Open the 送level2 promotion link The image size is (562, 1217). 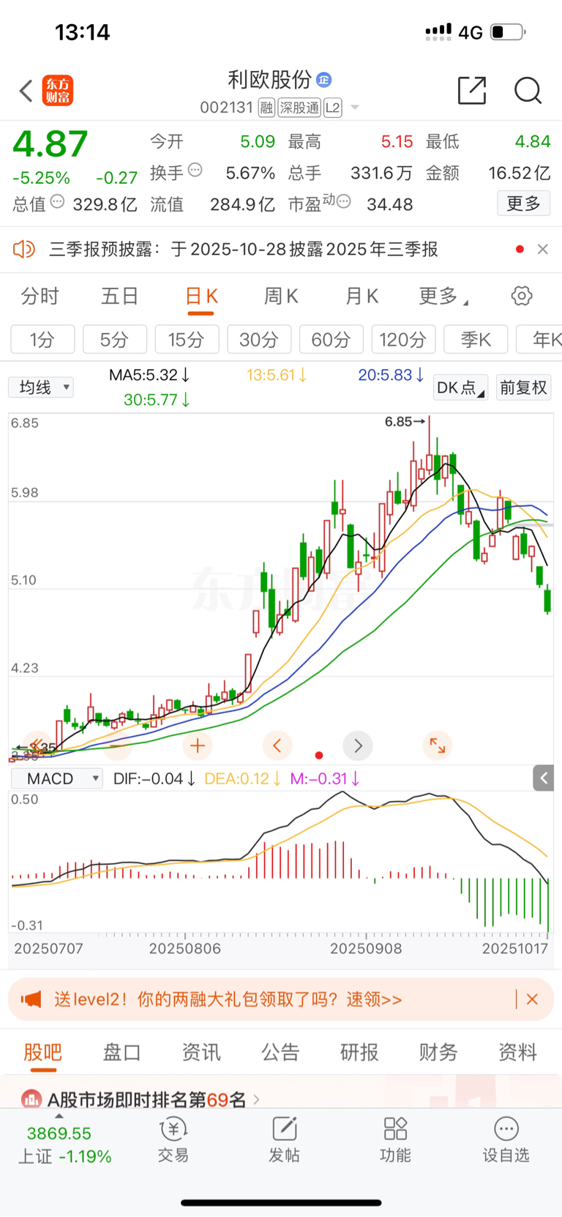(228, 1000)
